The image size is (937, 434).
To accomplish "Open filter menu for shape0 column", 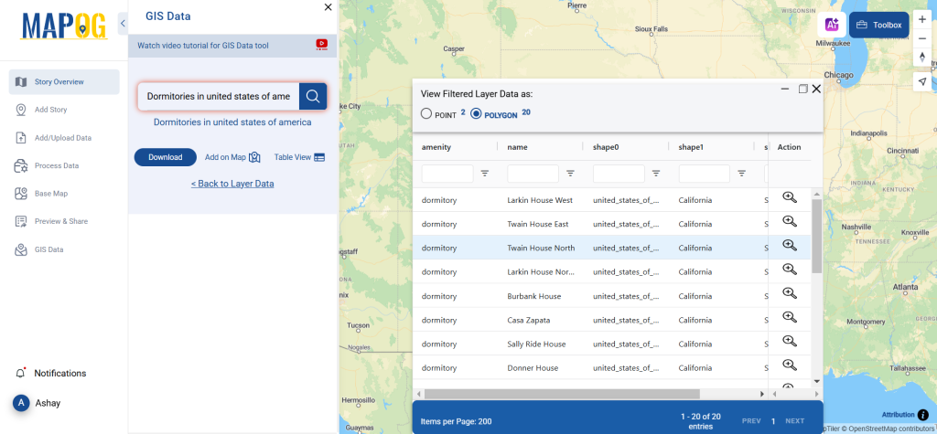I will pyautogui.click(x=656, y=173).
